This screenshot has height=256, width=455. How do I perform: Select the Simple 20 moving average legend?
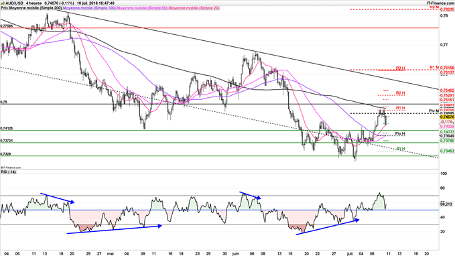coord(194,8)
